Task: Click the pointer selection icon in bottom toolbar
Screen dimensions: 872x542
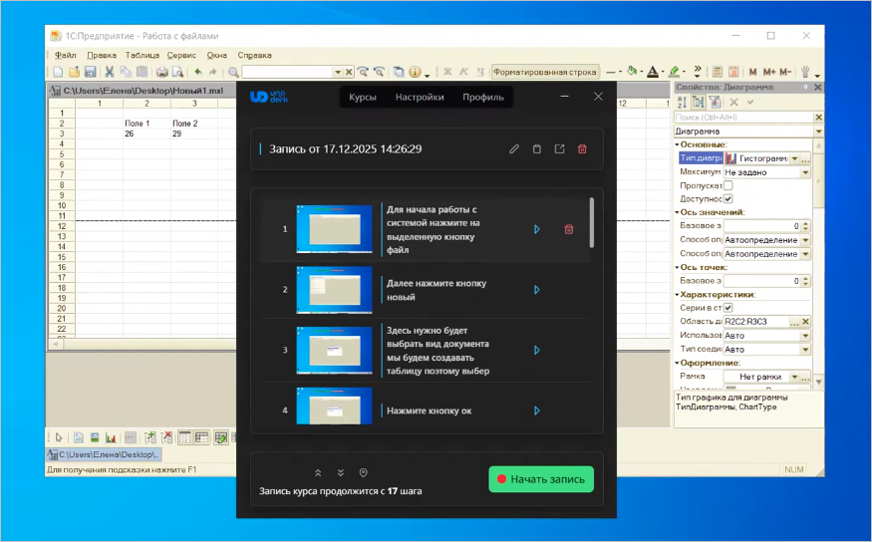Action: click(59, 438)
